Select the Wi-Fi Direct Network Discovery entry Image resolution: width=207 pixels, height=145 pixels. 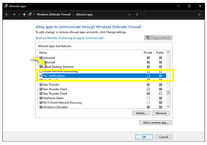(62, 103)
